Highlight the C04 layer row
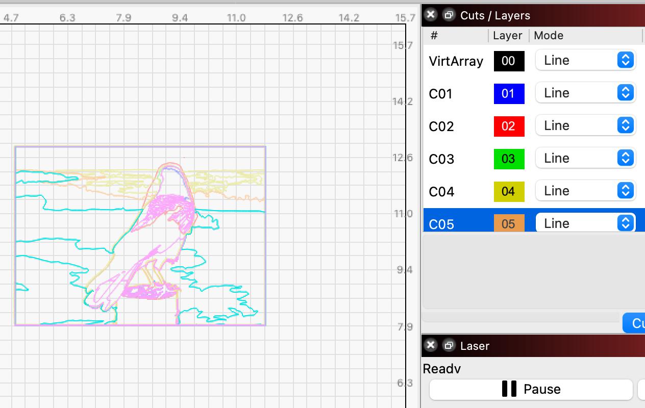Viewport: 645px width, 408px height. 441,192
